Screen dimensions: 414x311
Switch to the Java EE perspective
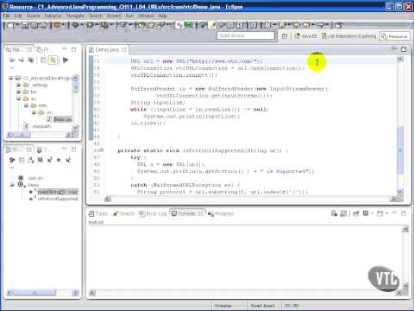pos(305,36)
